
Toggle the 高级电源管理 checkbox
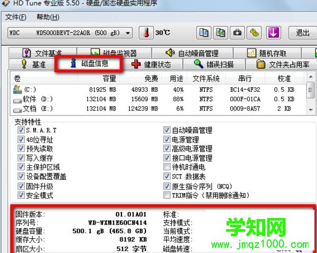coord(167,148)
